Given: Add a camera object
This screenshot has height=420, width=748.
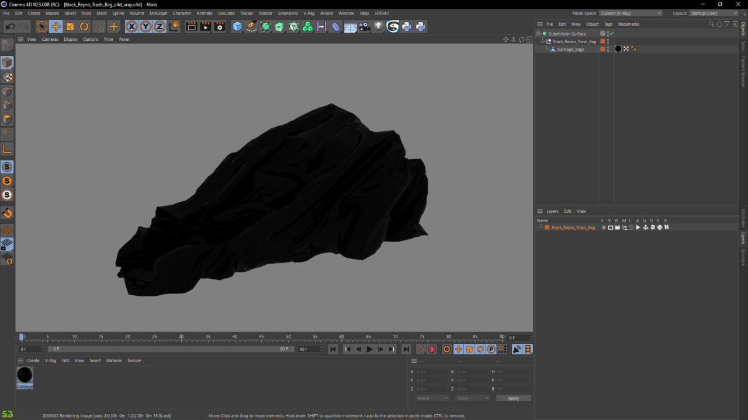Looking at the screenshot, I should (x=365, y=26).
